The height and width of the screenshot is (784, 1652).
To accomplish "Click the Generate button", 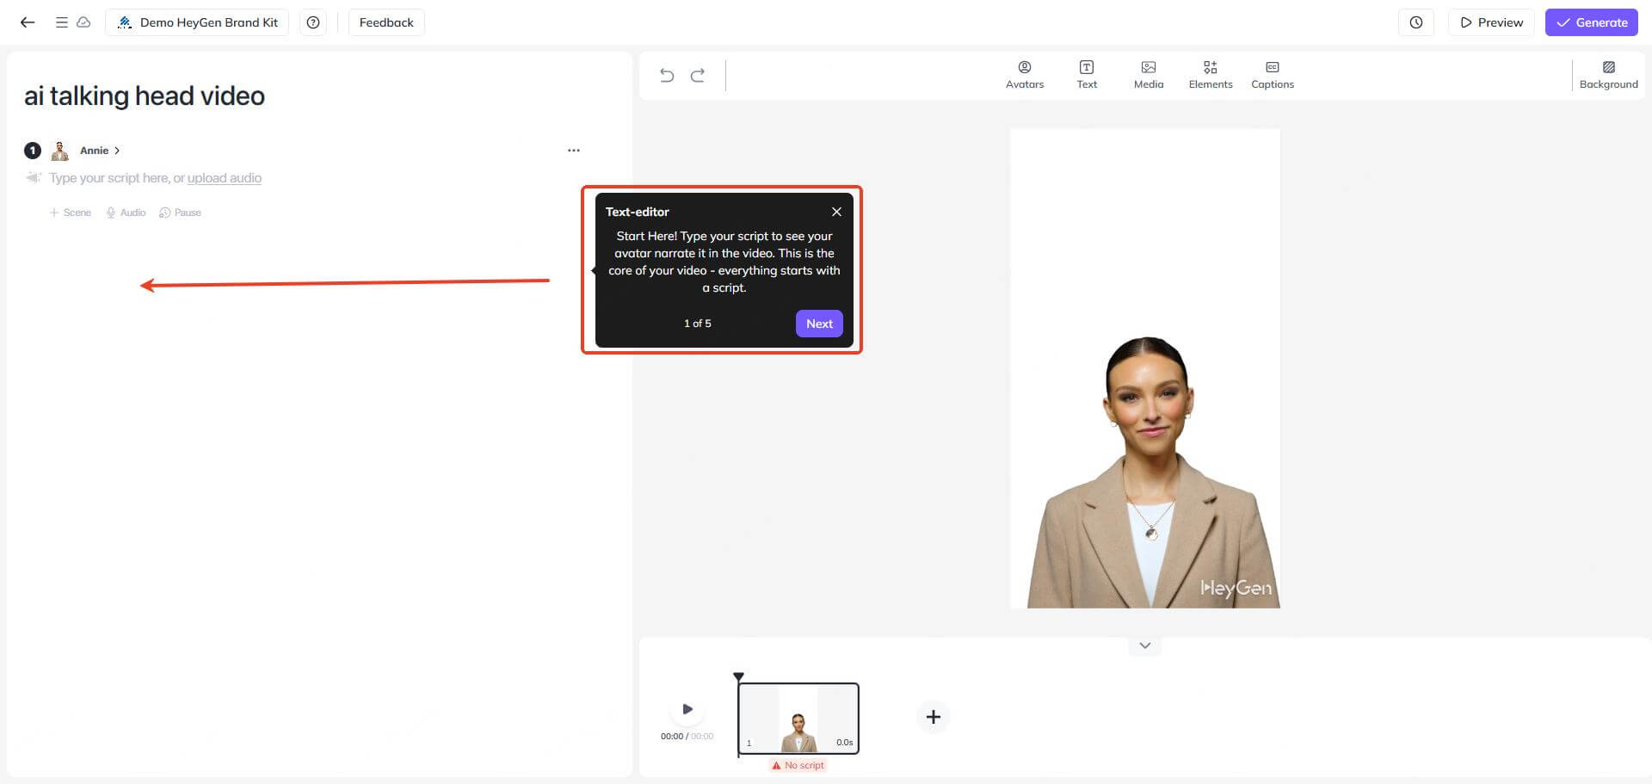I will point(1592,22).
